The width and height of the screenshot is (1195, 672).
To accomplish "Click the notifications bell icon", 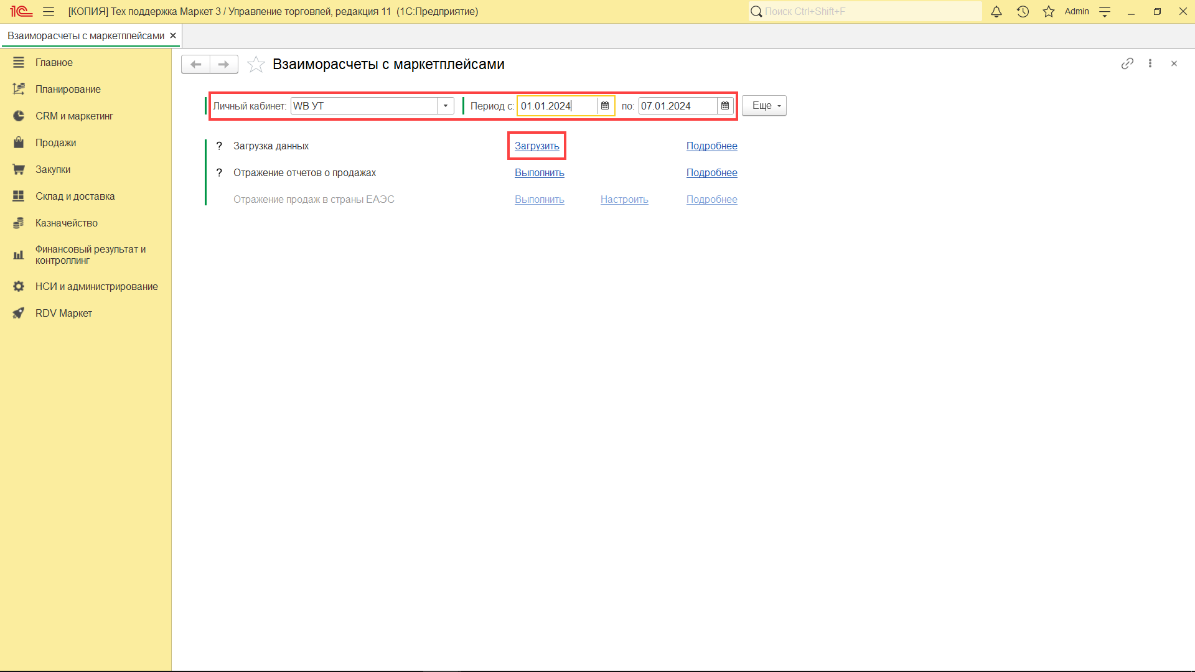I will (996, 12).
